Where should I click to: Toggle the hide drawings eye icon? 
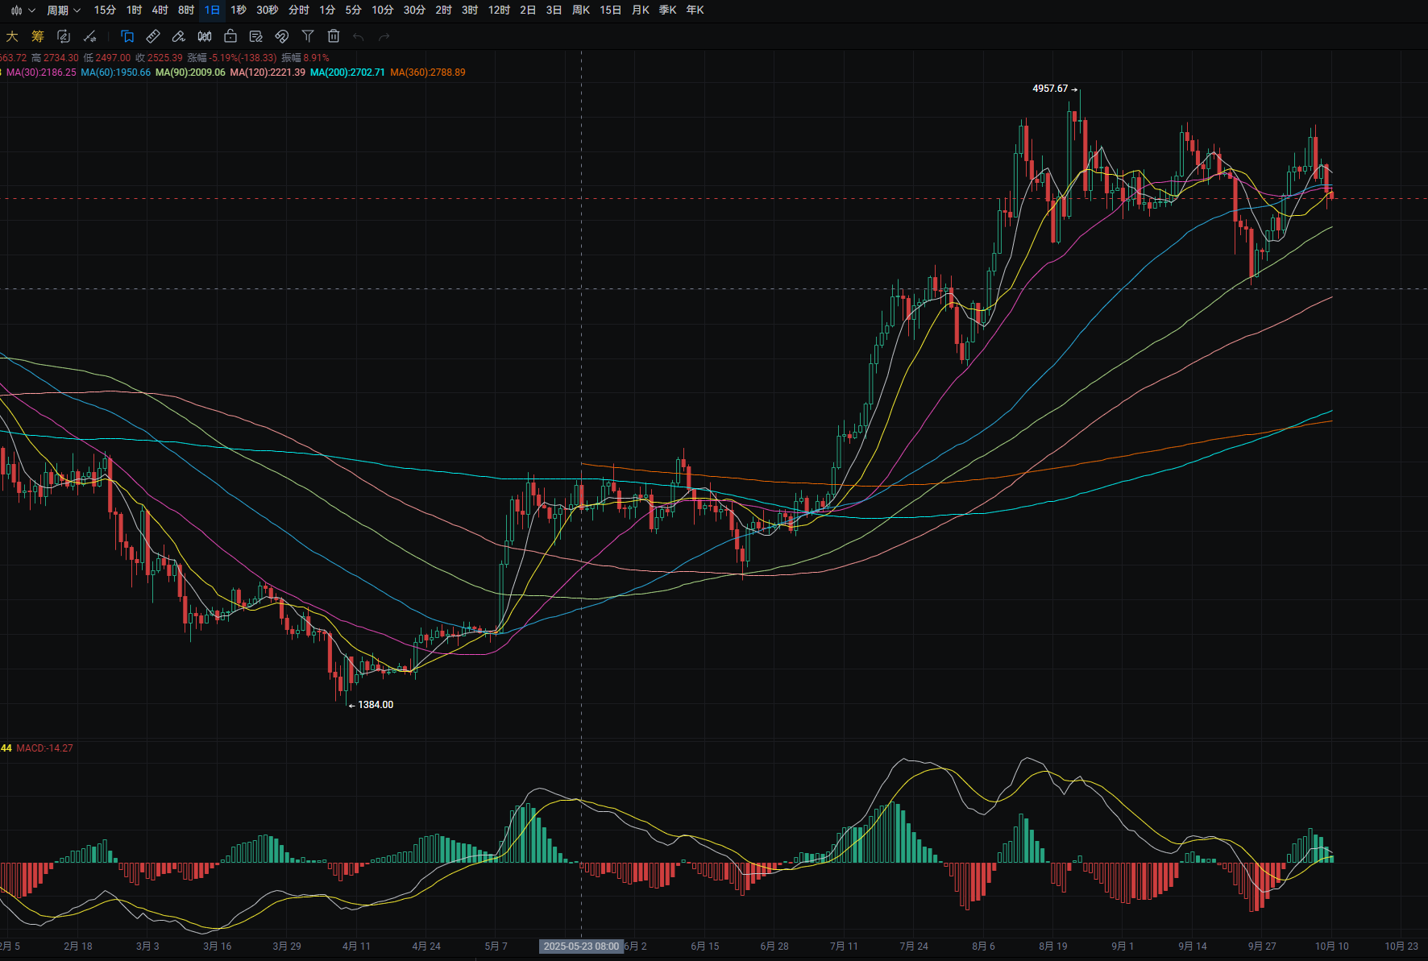click(x=282, y=36)
